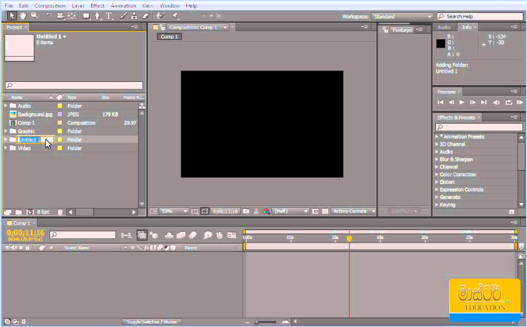This screenshot has height=327, width=527.
Task: Select the Rotation tool
Action: tap(49, 16)
